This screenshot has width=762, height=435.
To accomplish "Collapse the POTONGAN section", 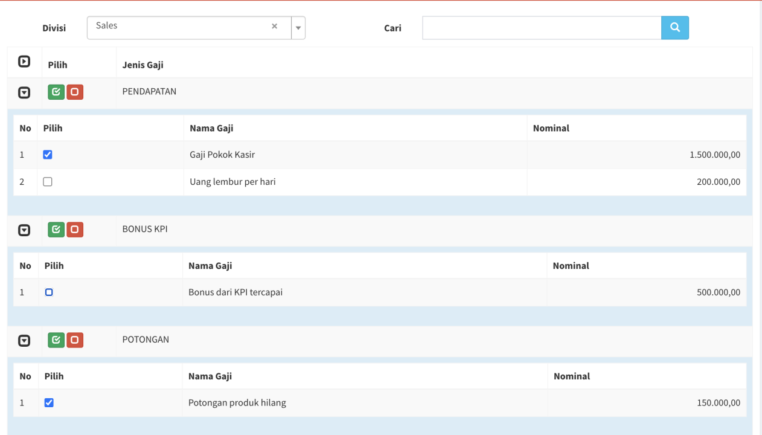I will coord(24,341).
